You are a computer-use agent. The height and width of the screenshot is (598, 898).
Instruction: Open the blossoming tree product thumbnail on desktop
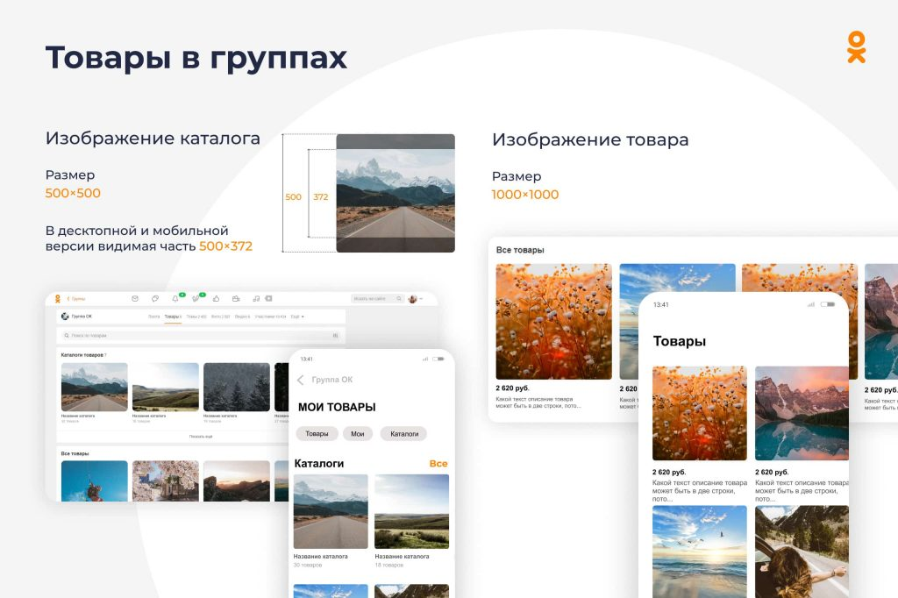pos(166,481)
